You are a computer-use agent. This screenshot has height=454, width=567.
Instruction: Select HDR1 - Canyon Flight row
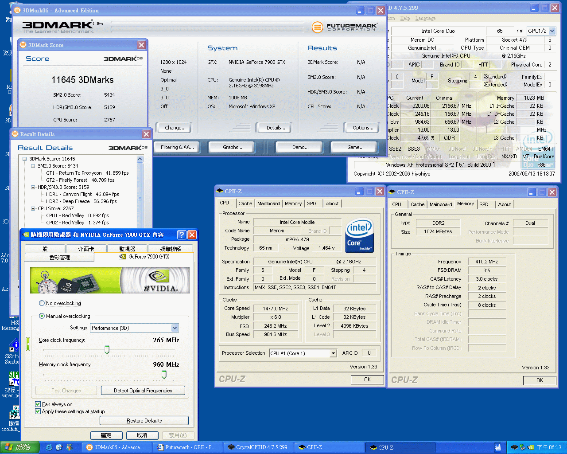(x=82, y=194)
